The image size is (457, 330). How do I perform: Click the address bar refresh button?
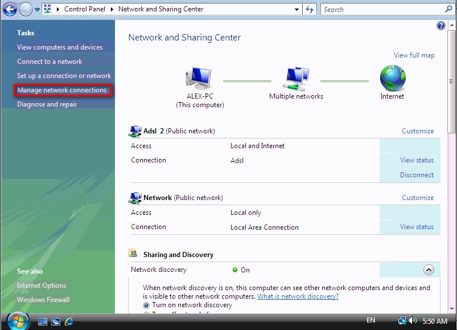[310, 10]
